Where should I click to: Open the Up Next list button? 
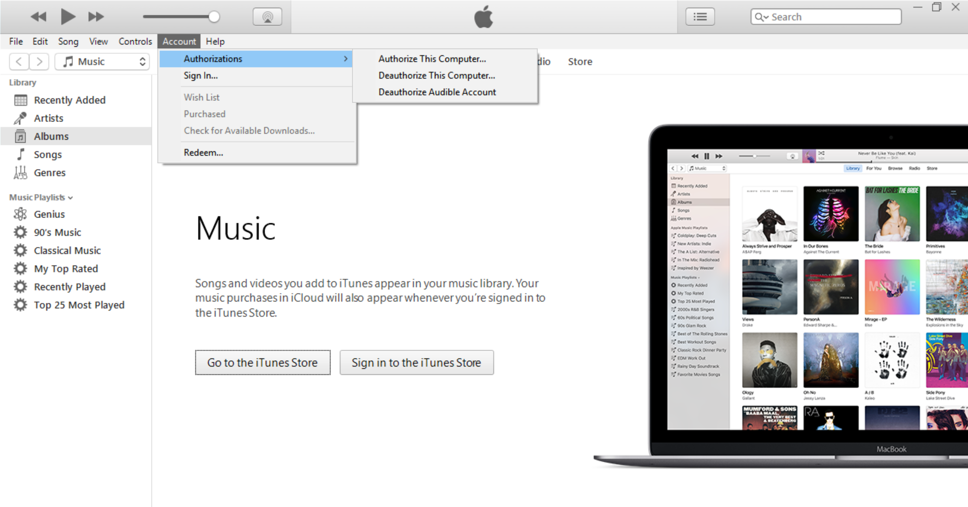(700, 17)
